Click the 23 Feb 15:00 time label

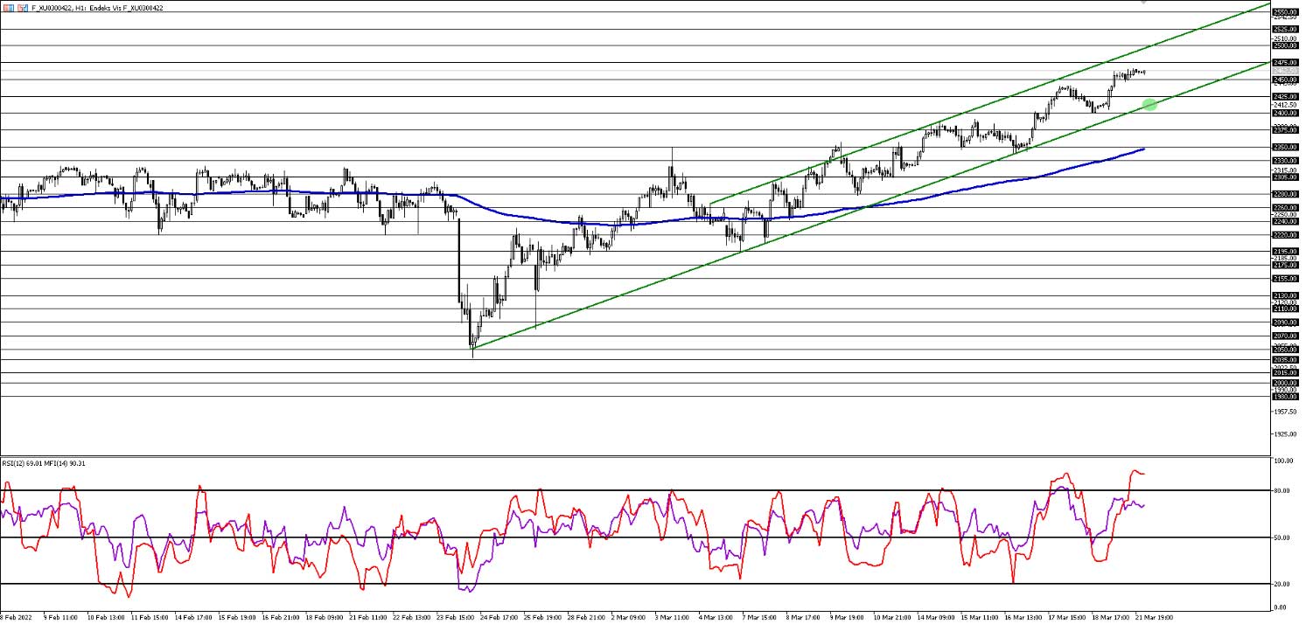tap(455, 617)
